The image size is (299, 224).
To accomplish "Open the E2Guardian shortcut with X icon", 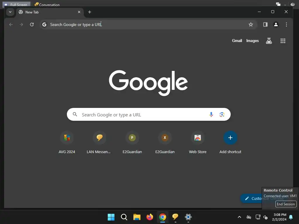I will [165, 142].
